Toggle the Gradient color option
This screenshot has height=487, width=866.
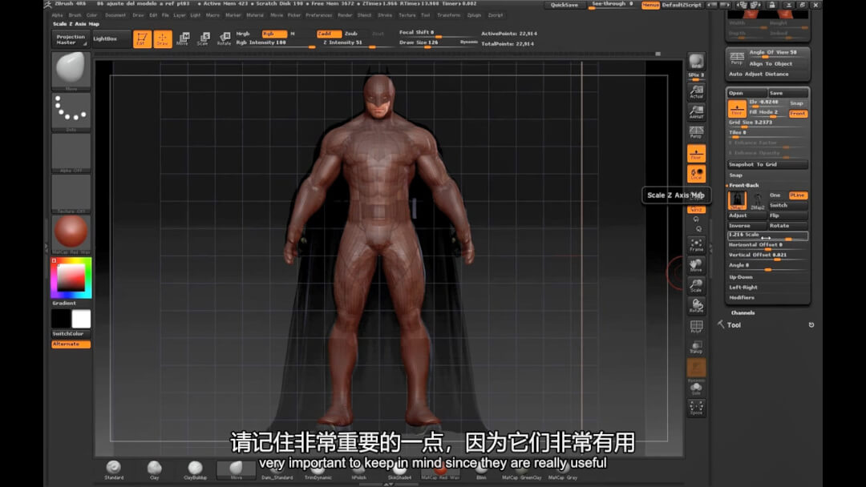(x=65, y=303)
